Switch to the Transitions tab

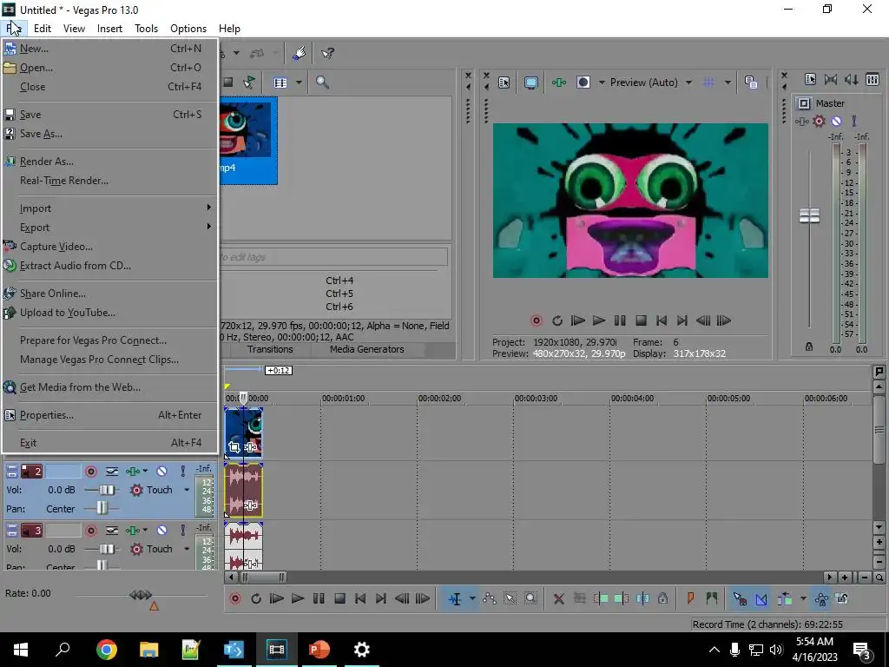(270, 349)
